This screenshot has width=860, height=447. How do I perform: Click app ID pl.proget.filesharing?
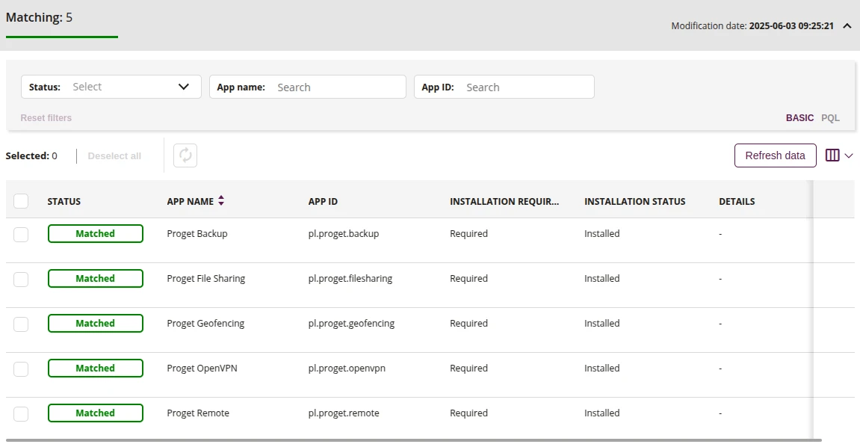click(350, 279)
